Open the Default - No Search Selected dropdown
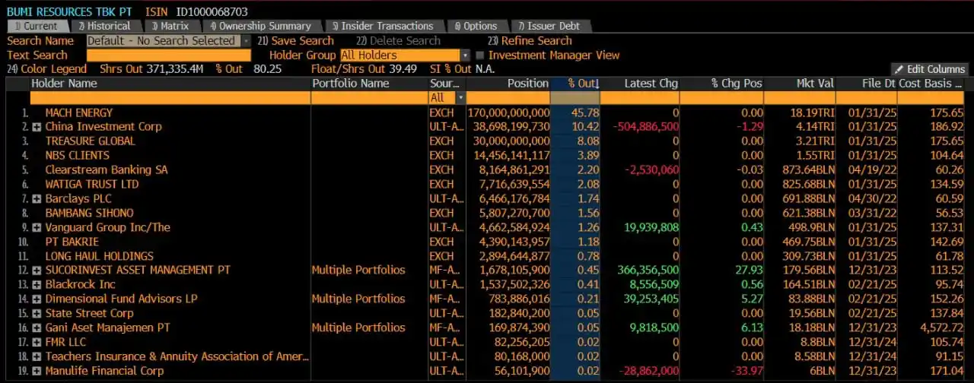Viewport: 974px width, 383px height. click(x=246, y=41)
